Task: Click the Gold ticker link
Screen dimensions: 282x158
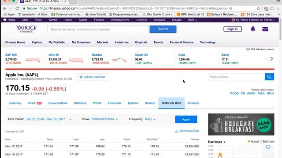Action: click(182, 54)
